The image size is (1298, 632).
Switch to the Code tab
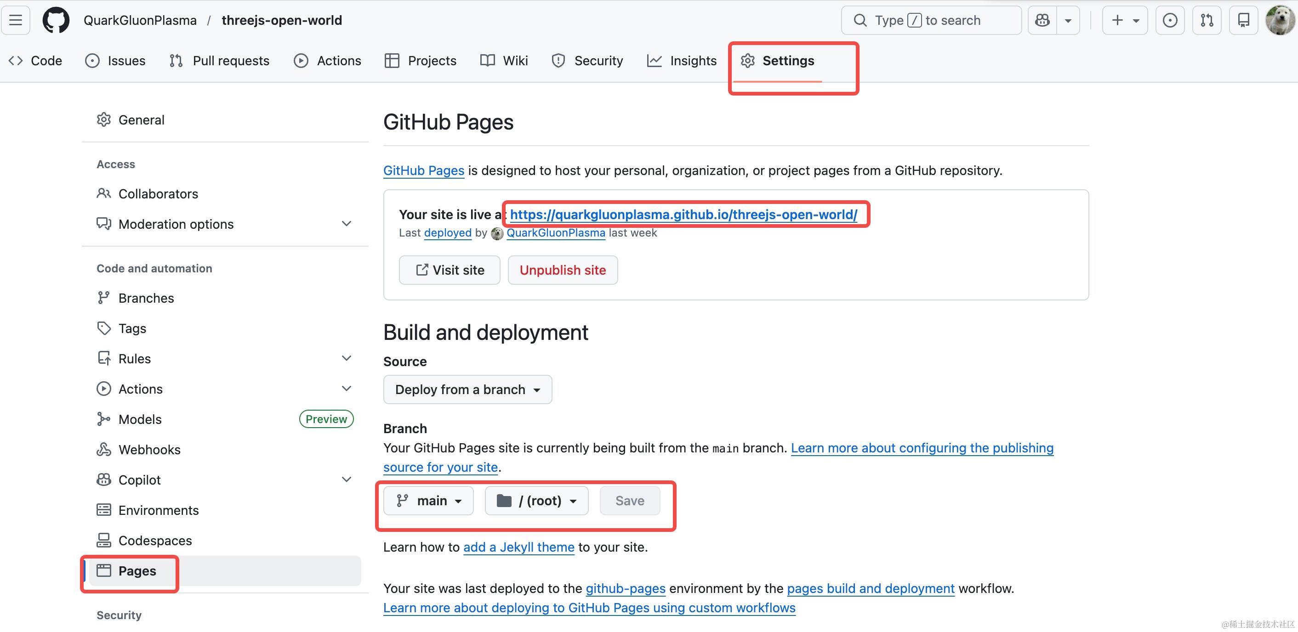point(35,61)
